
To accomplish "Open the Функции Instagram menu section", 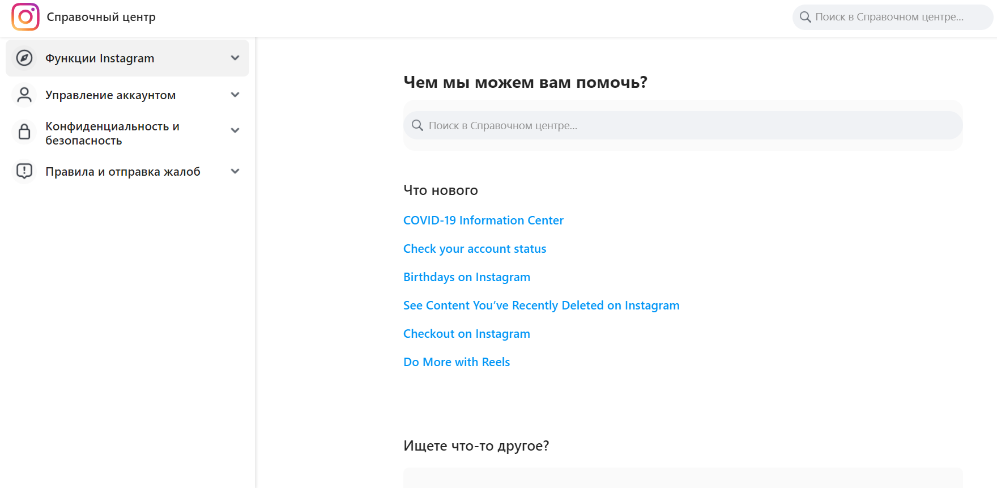I will 127,58.
